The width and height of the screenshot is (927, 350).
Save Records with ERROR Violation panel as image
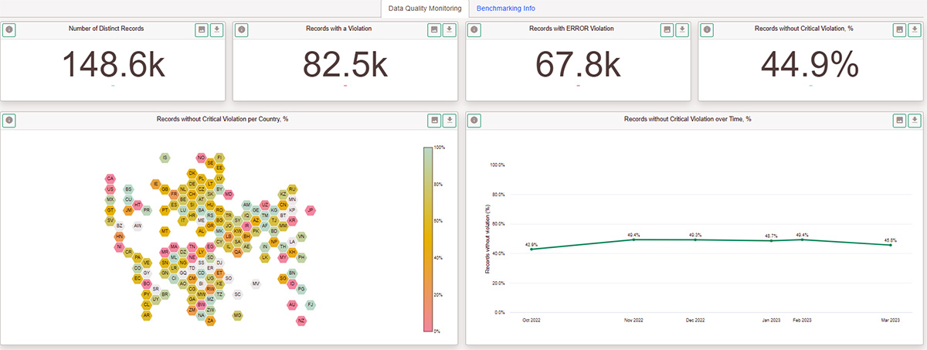click(x=667, y=30)
